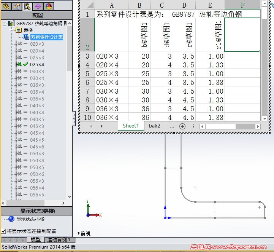Click the blue sphere display state icon

(11, 219)
